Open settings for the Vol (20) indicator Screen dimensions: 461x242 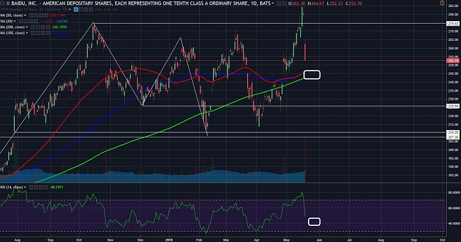point(26,21)
